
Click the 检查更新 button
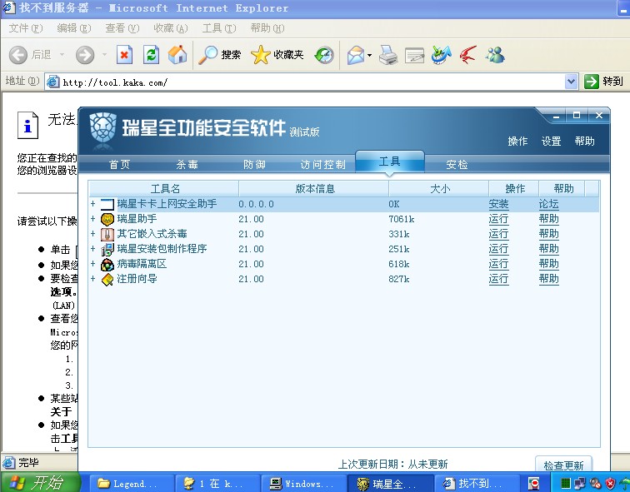tap(563, 465)
